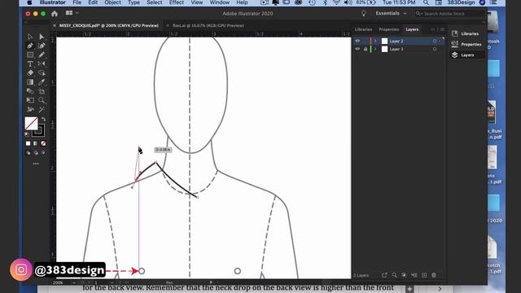This screenshot has height=293, width=521.
Task: Select Layer 2 thumbnail
Action: click(384, 42)
